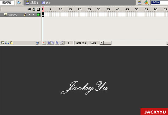Turn on edit multiple frames

(x=57, y=43)
